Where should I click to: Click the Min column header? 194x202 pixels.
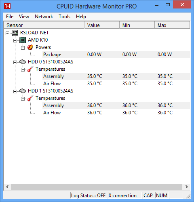[x=137, y=25]
